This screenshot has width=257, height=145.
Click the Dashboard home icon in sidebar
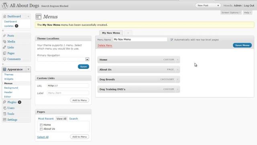click(x=4, y=16)
